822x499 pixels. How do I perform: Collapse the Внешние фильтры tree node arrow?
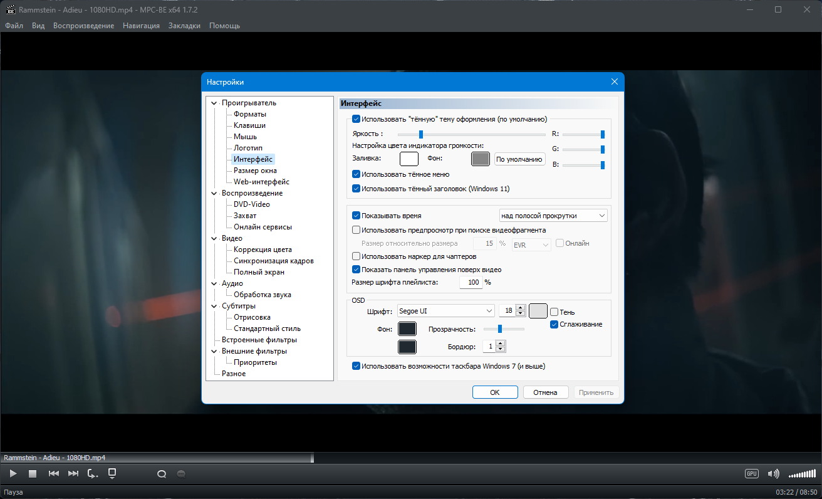coord(214,351)
